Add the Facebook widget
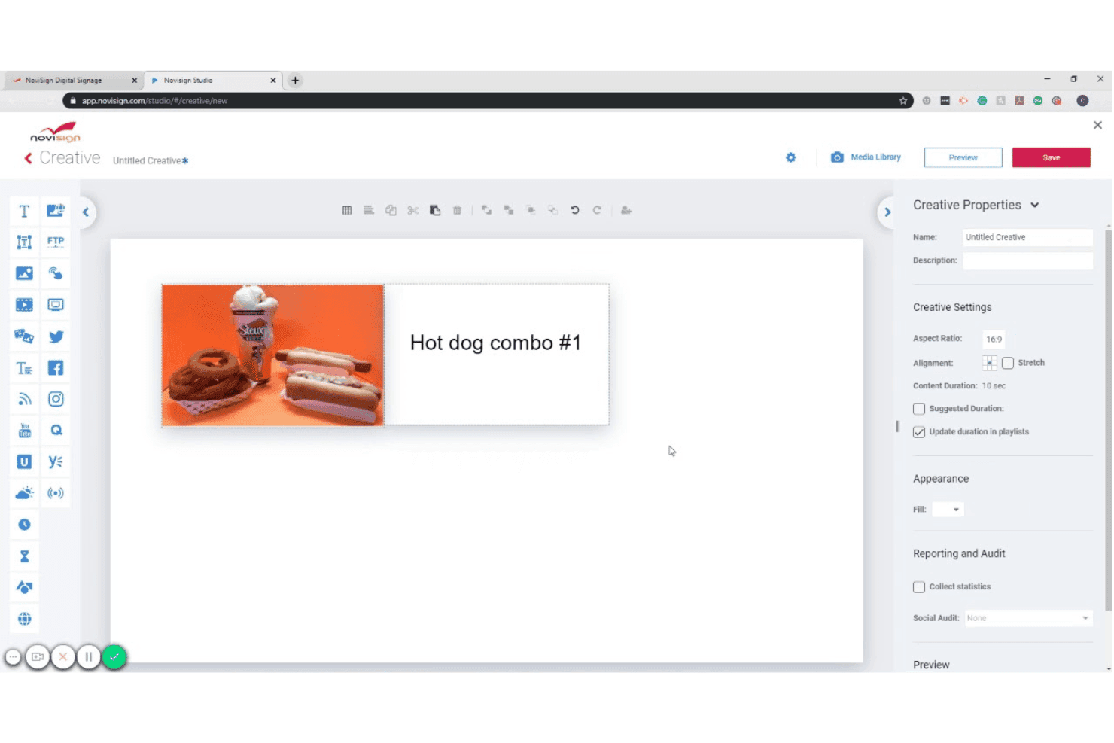1114x743 pixels. coord(56,368)
